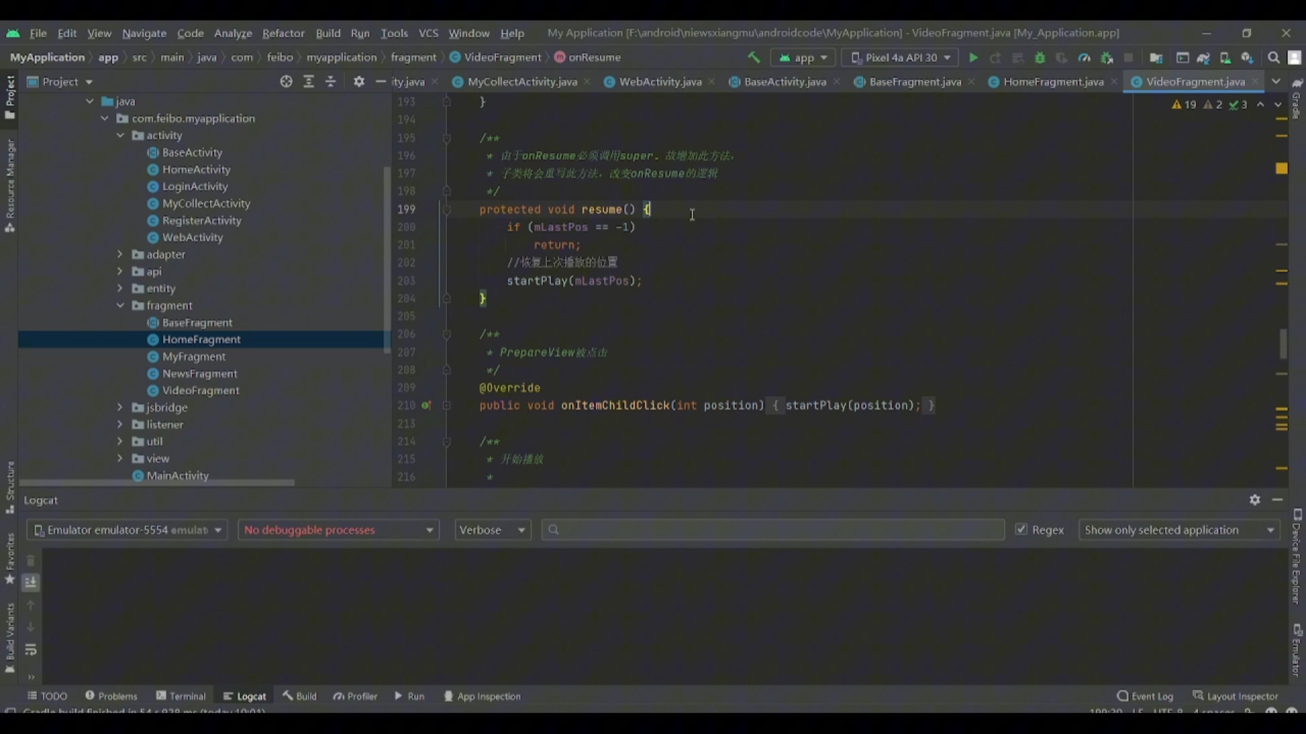Run the app with the green play button

[973, 58]
